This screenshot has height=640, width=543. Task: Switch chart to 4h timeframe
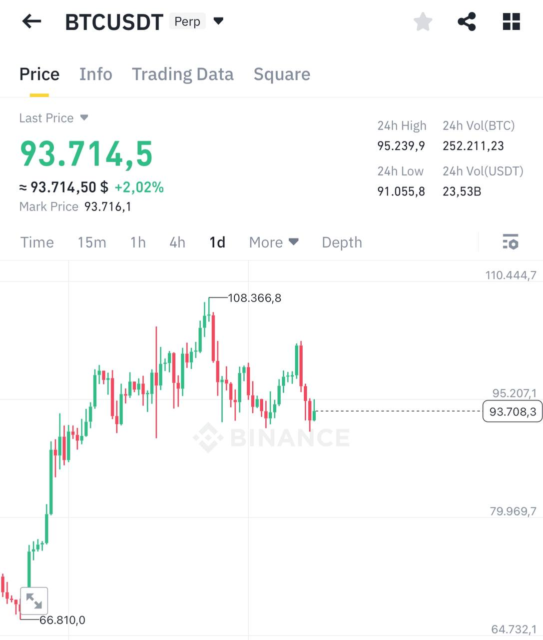(x=176, y=242)
